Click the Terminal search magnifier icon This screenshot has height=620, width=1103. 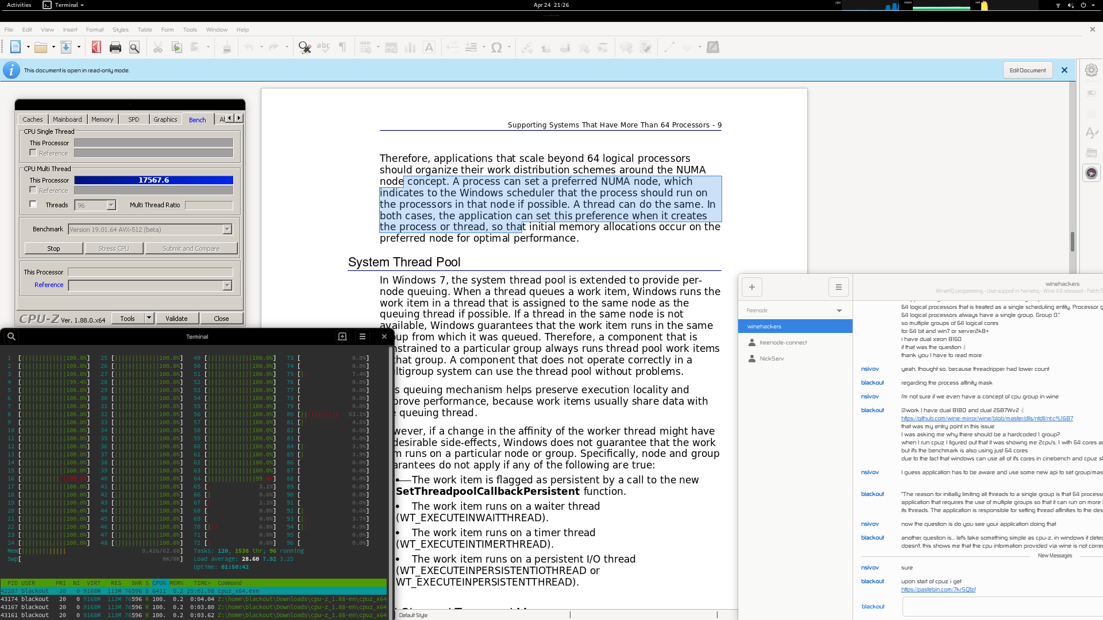[x=11, y=336]
